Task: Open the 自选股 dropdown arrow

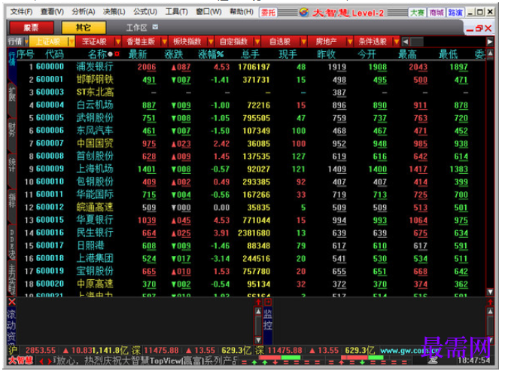Action: tap(303, 41)
